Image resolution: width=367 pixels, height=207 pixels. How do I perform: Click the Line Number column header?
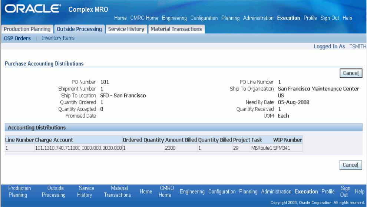20,140
